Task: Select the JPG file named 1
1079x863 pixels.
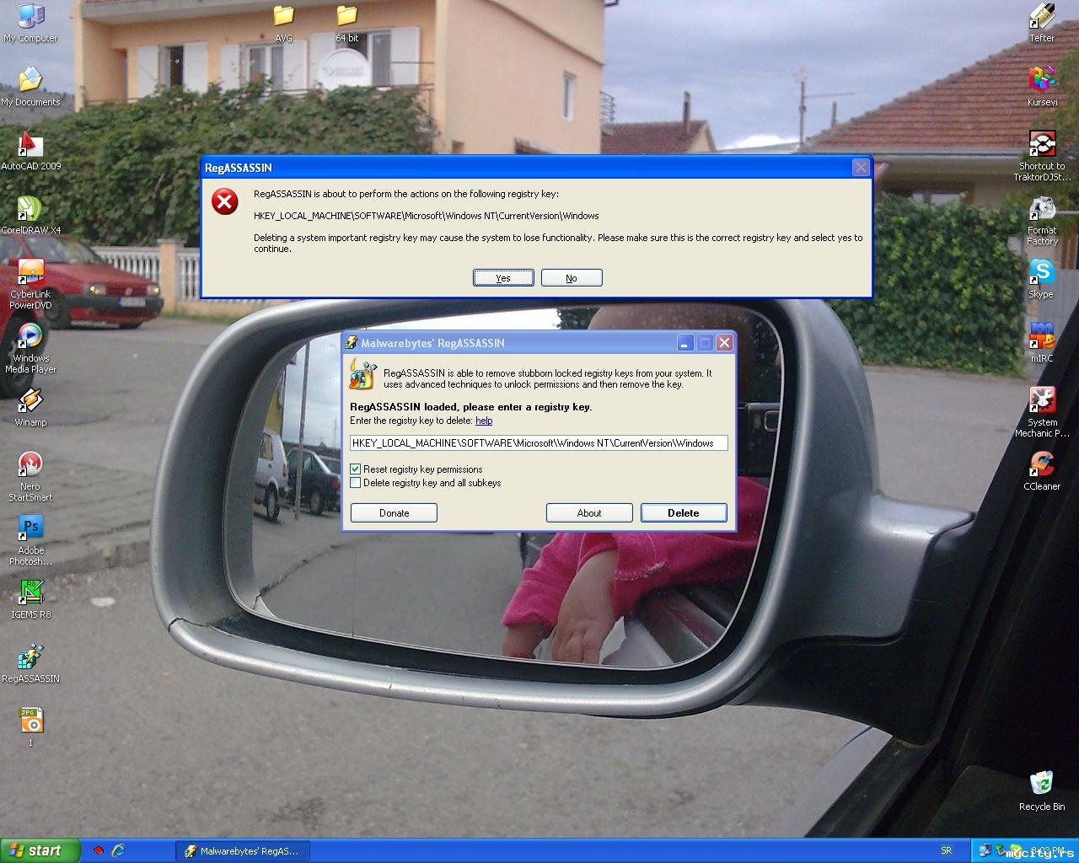Action: tap(30, 727)
